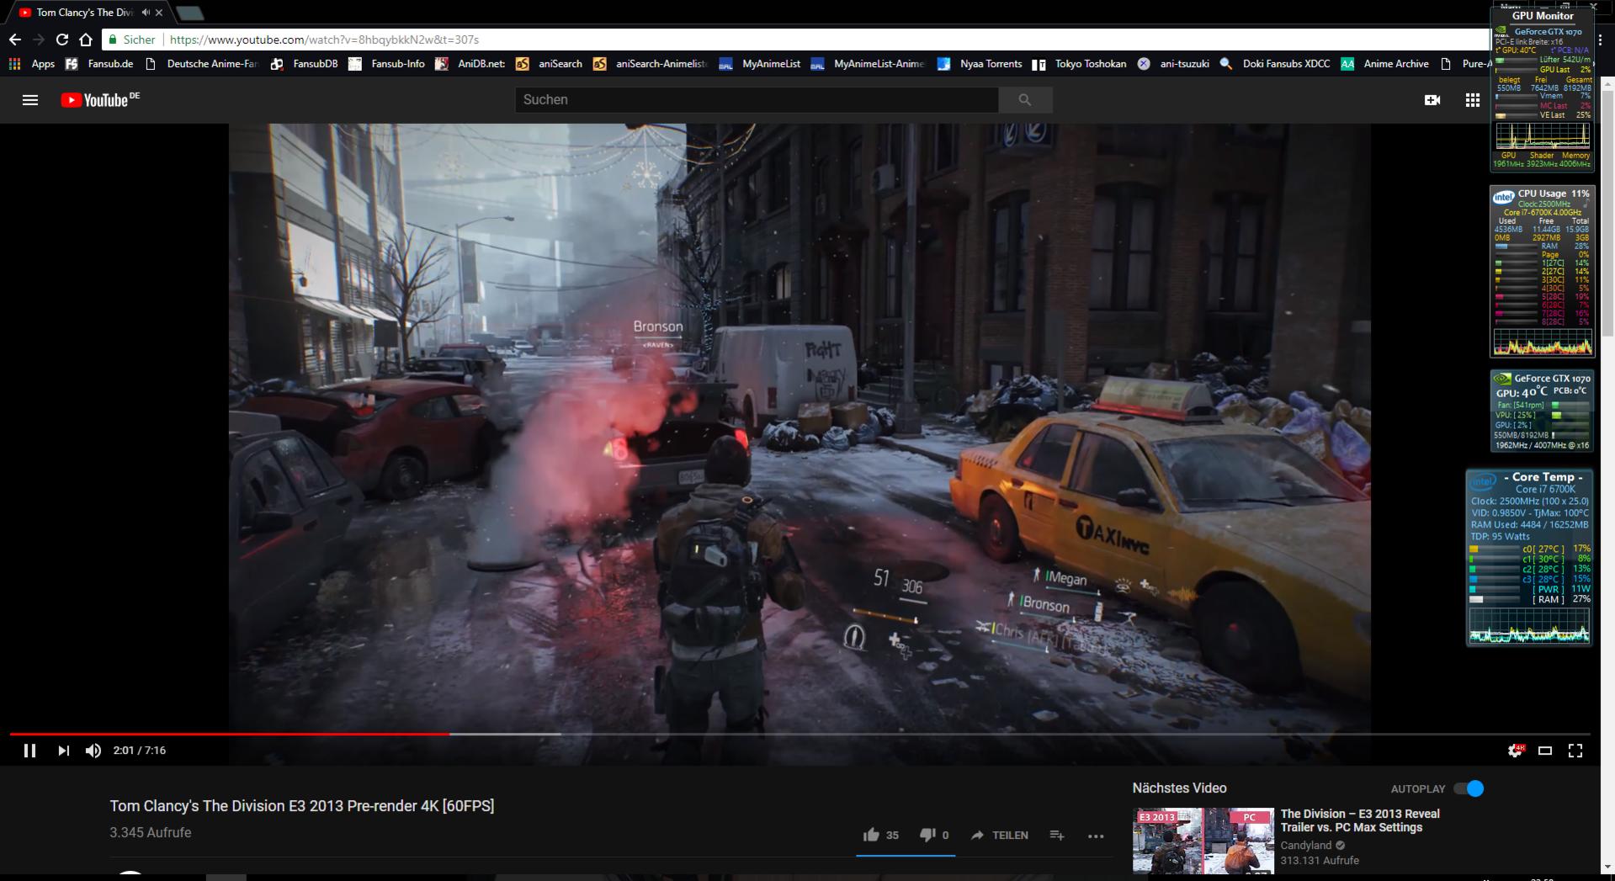Open a new browser tab
Screen dimensions: 1615x881
click(x=190, y=13)
